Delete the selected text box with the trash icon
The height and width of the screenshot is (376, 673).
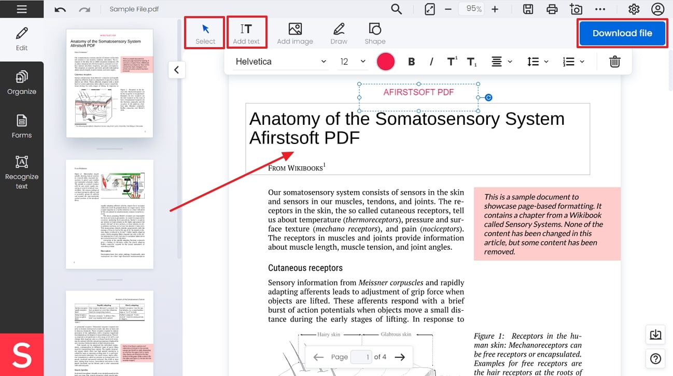click(x=615, y=62)
